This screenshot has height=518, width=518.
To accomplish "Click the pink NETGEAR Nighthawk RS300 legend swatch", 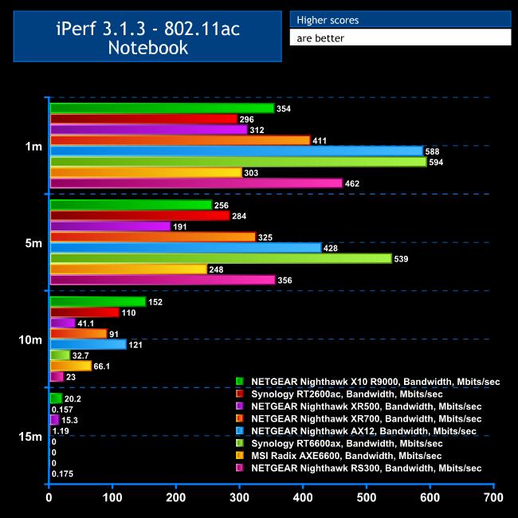I will click(240, 468).
